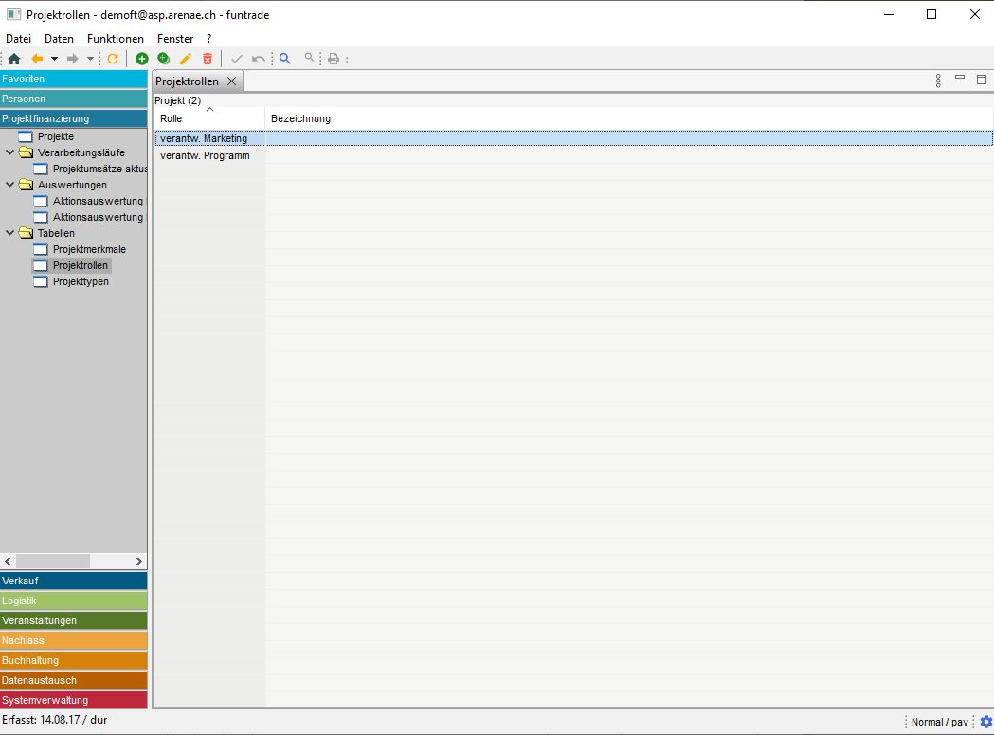Click the printer icon in toolbar

click(x=334, y=59)
